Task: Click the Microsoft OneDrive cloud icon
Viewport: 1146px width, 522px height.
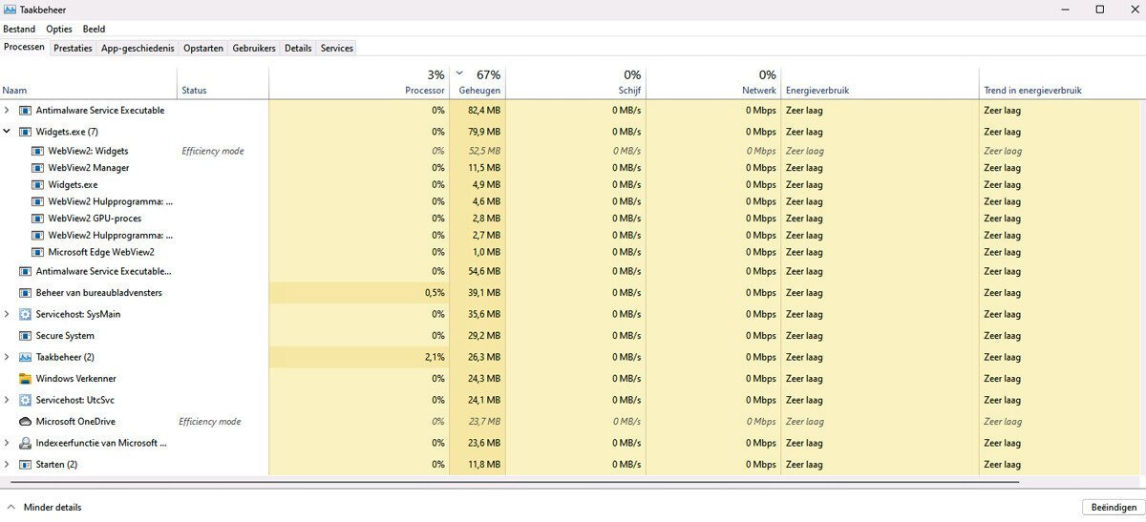Action: pyautogui.click(x=25, y=422)
